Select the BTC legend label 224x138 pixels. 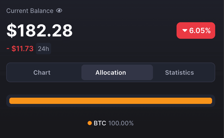tap(100, 123)
